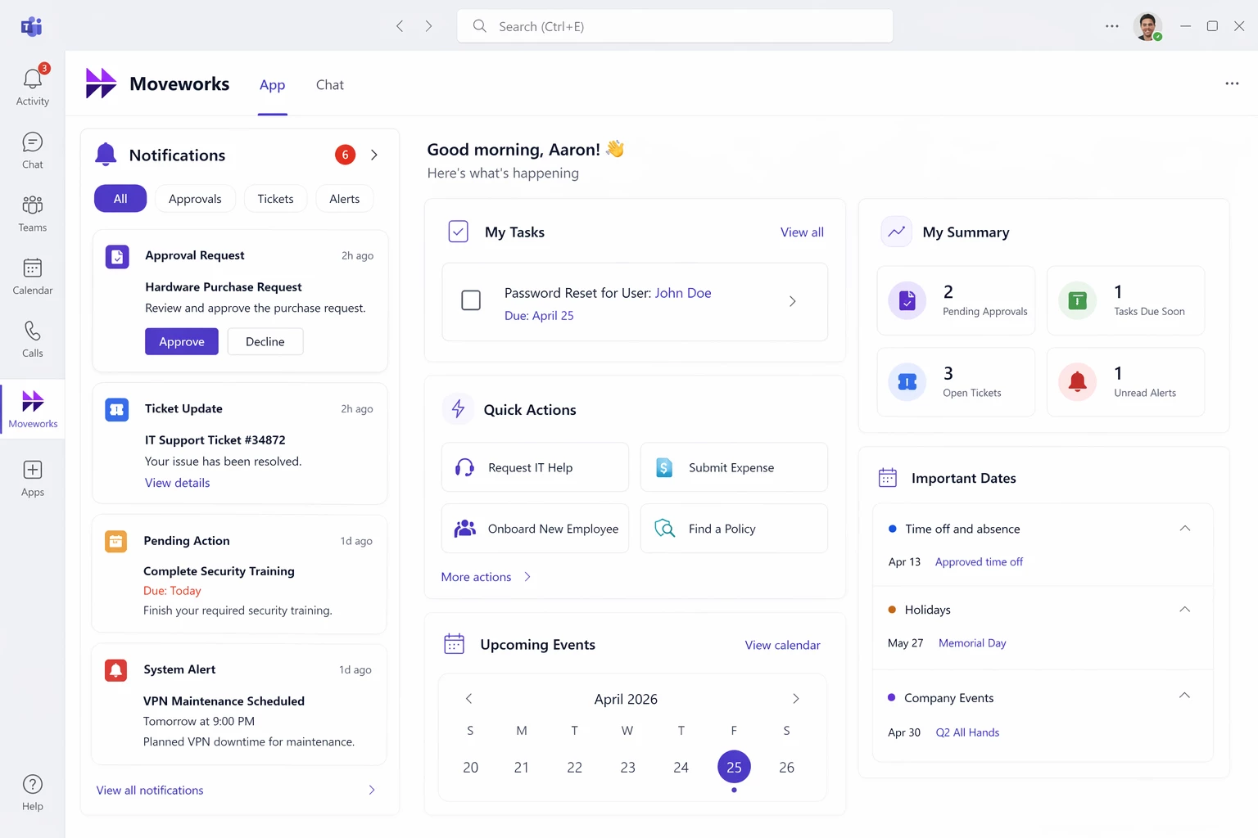
Task: Click View all notifications chevron arrow
Action: click(372, 790)
